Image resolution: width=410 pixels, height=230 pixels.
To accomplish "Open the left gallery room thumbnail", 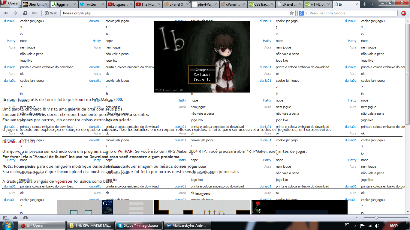I will (105, 207).
